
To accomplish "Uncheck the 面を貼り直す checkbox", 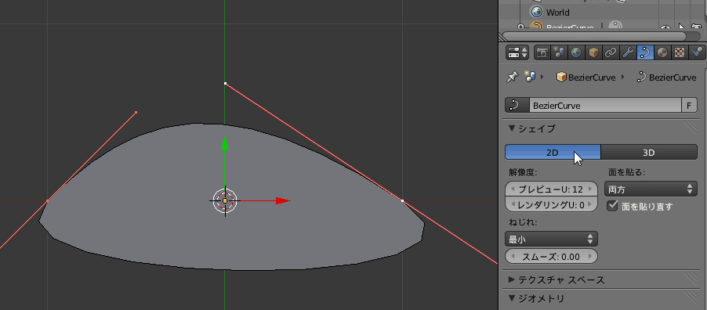I will pyautogui.click(x=612, y=206).
